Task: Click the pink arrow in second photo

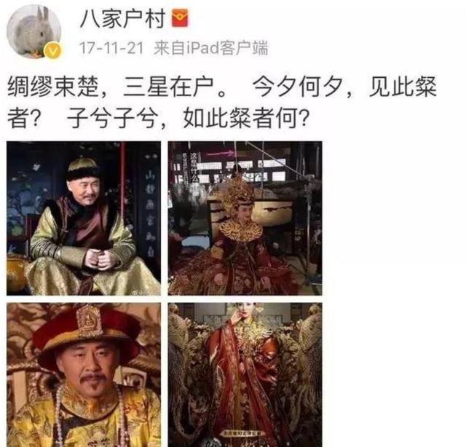Action: coord(221,154)
